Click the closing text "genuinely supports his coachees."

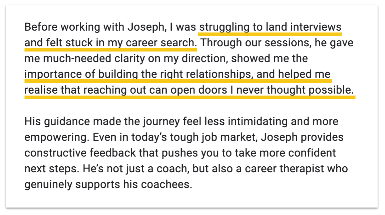point(108,184)
